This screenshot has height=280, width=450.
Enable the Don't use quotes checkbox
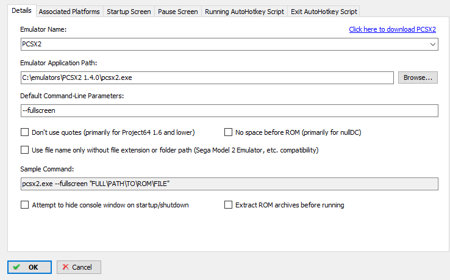click(24, 132)
